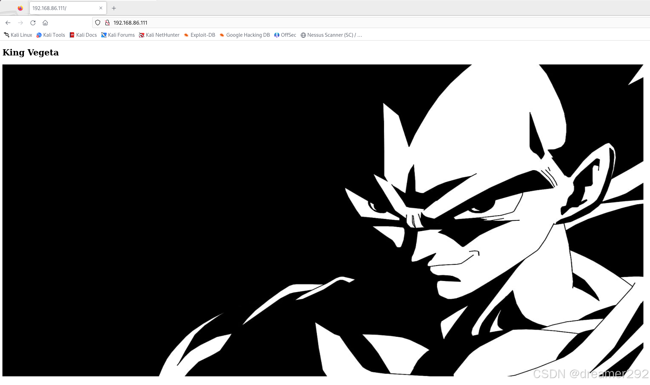Open the Kali NetHunter bookmark
Image resolution: width=650 pixels, height=385 pixels.
[x=159, y=35]
